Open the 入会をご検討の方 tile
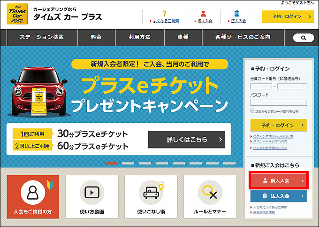Screen dimensions: 319x227 33,197
